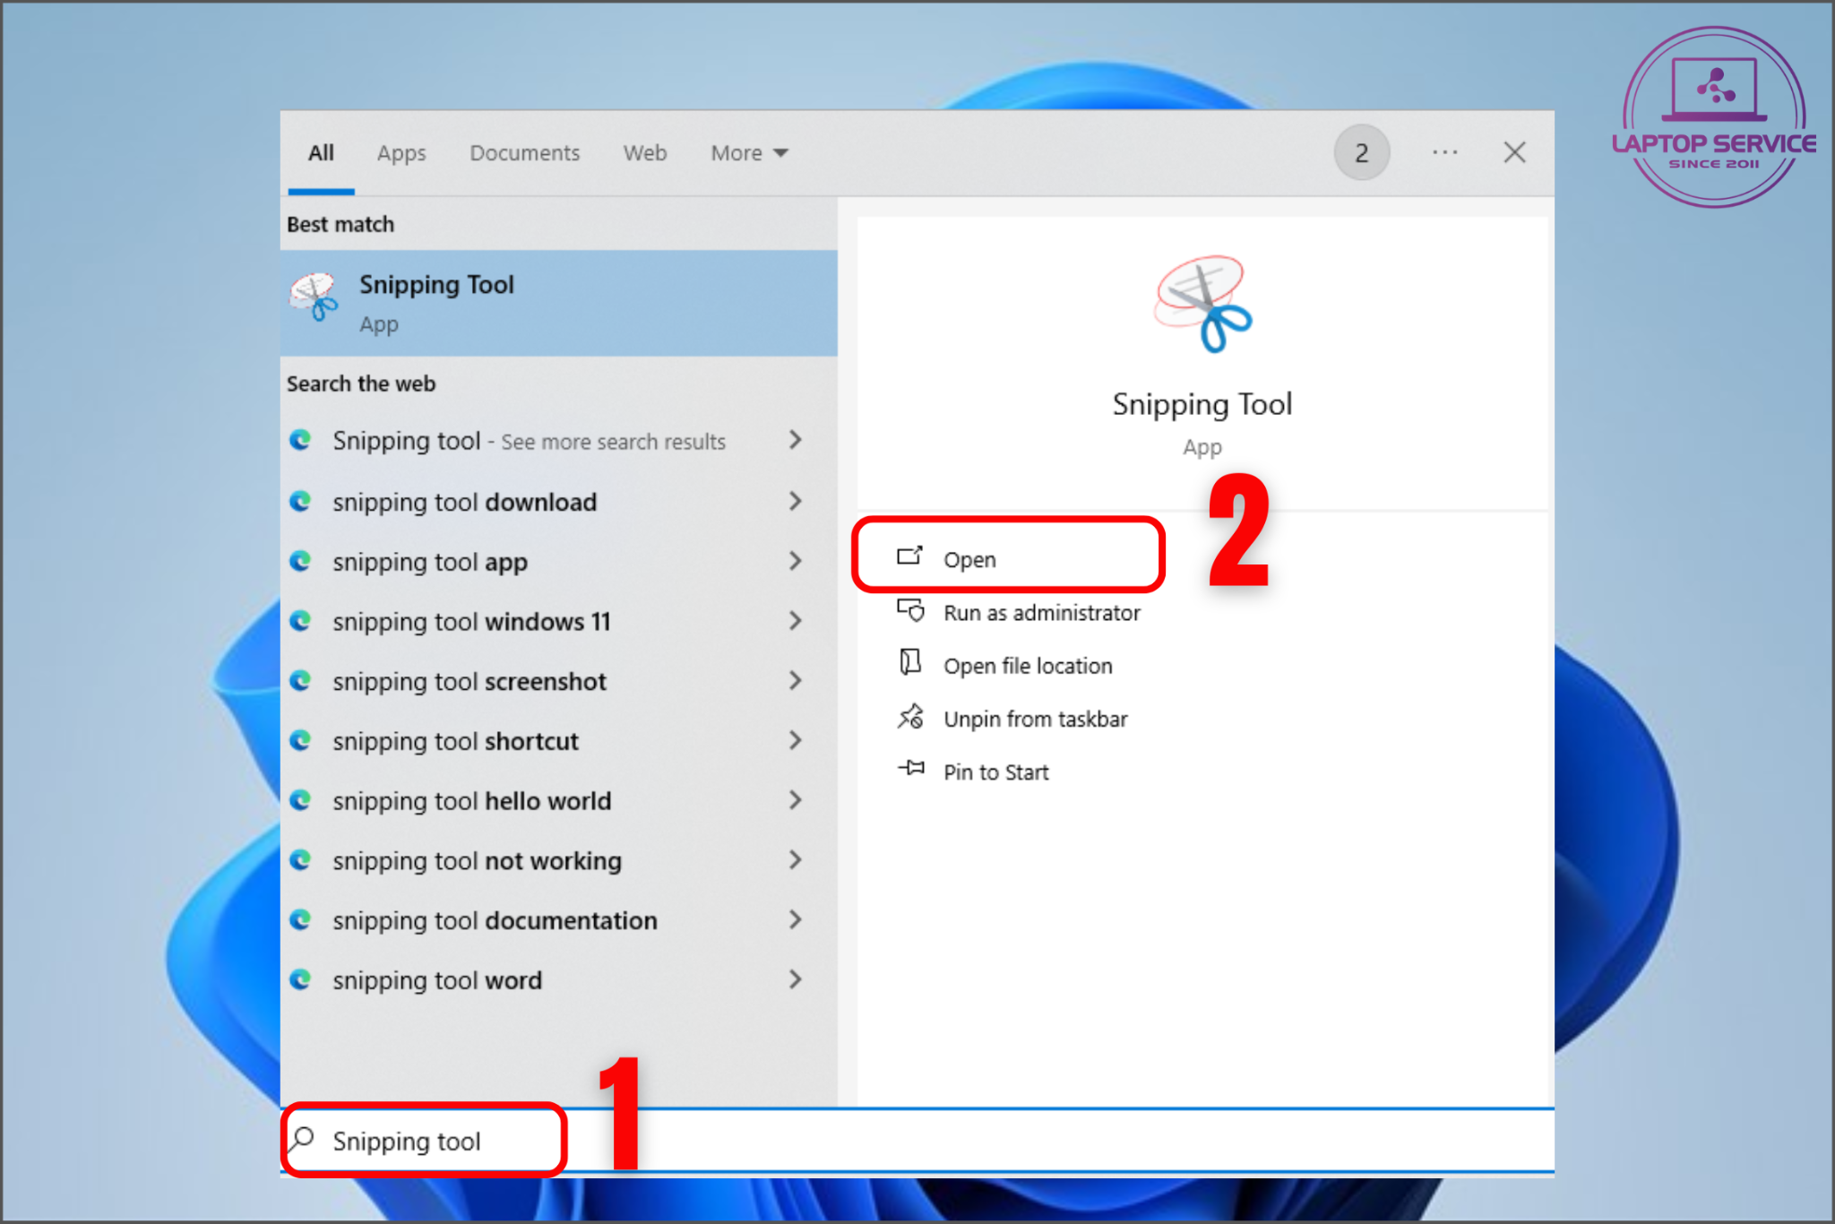Switch to the All tab
Screen dimensions: 1835x1224
click(321, 152)
